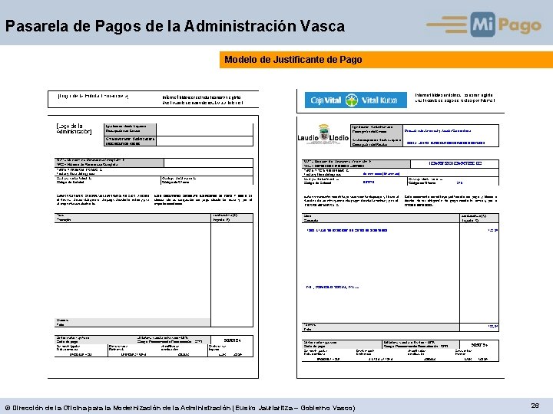Click the blue payer name in the filled receipt

click(x=333, y=287)
